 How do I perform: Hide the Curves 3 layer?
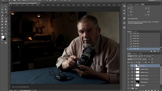pos(128,85)
